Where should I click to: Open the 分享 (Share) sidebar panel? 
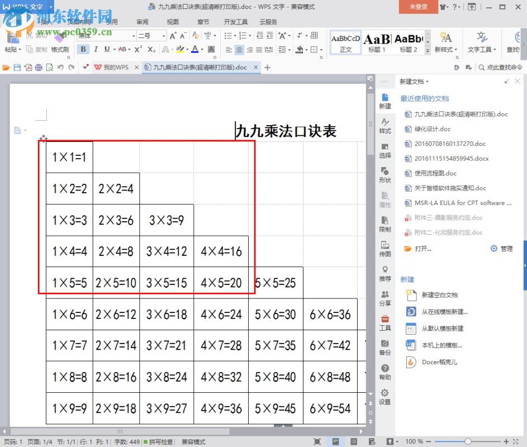pos(384,299)
